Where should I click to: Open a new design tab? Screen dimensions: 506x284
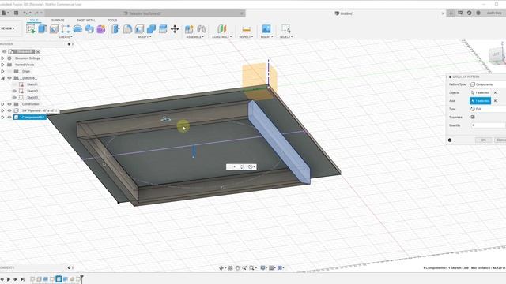click(x=451, y=13)
